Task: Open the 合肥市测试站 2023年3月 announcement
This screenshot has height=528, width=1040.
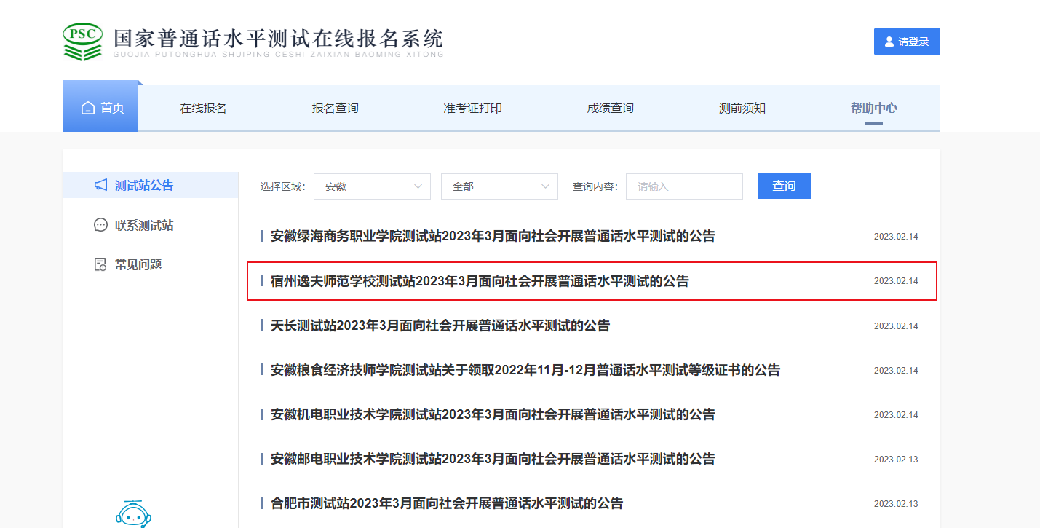Action: (447, 503)
